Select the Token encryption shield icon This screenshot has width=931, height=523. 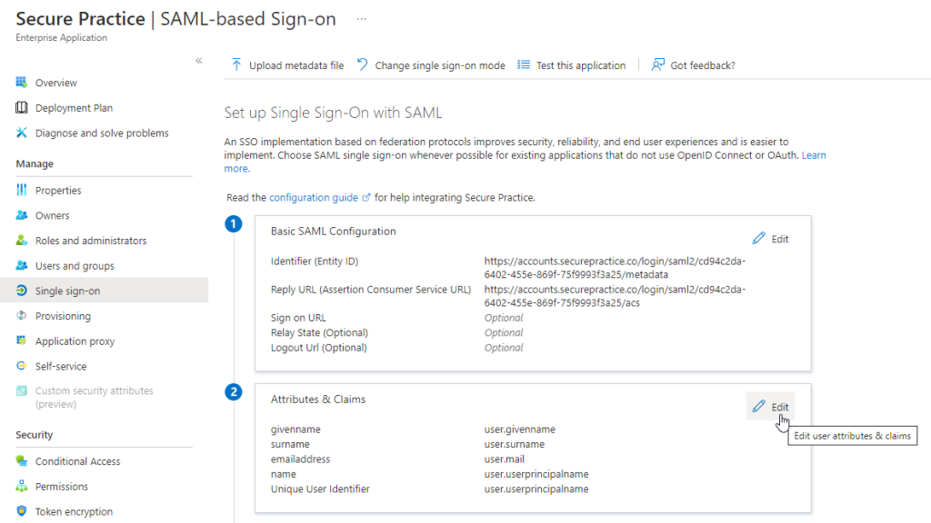[22, 511]
